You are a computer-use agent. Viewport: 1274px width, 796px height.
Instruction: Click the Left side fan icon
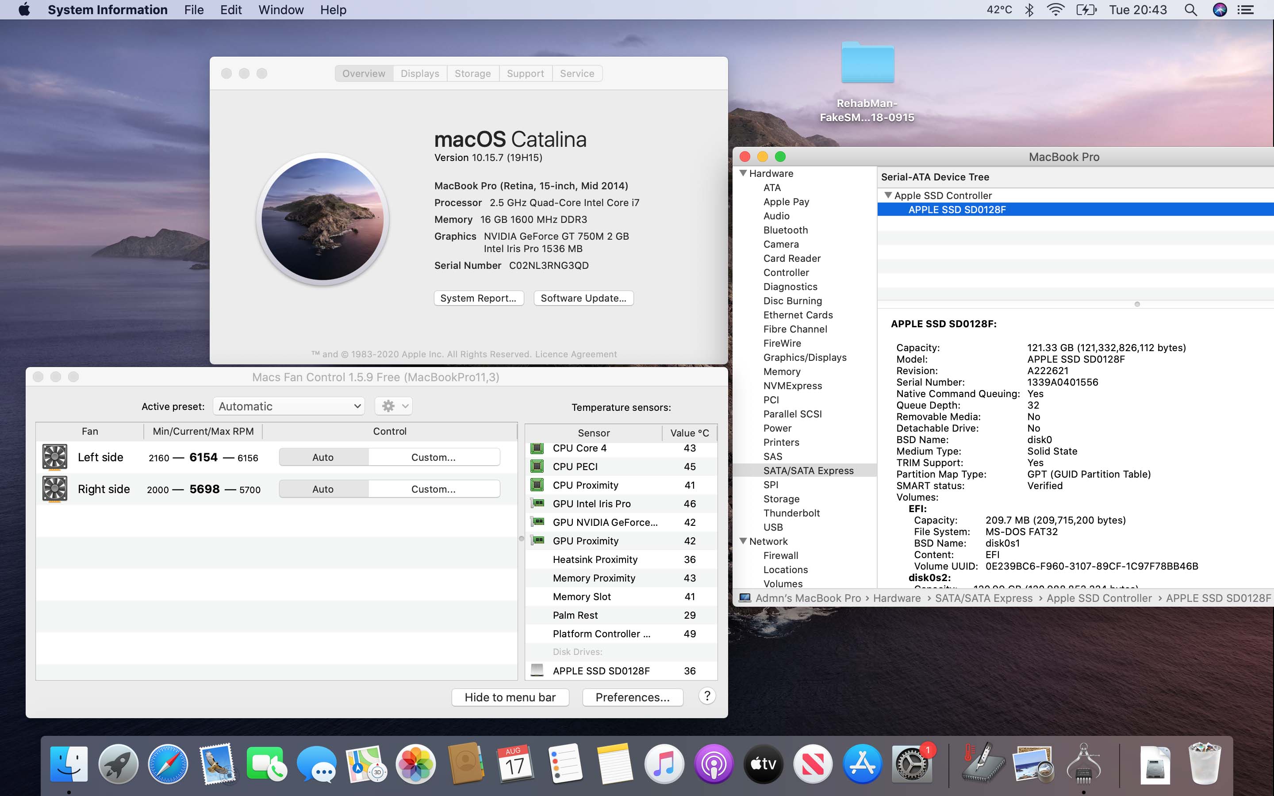pos(55,457)
